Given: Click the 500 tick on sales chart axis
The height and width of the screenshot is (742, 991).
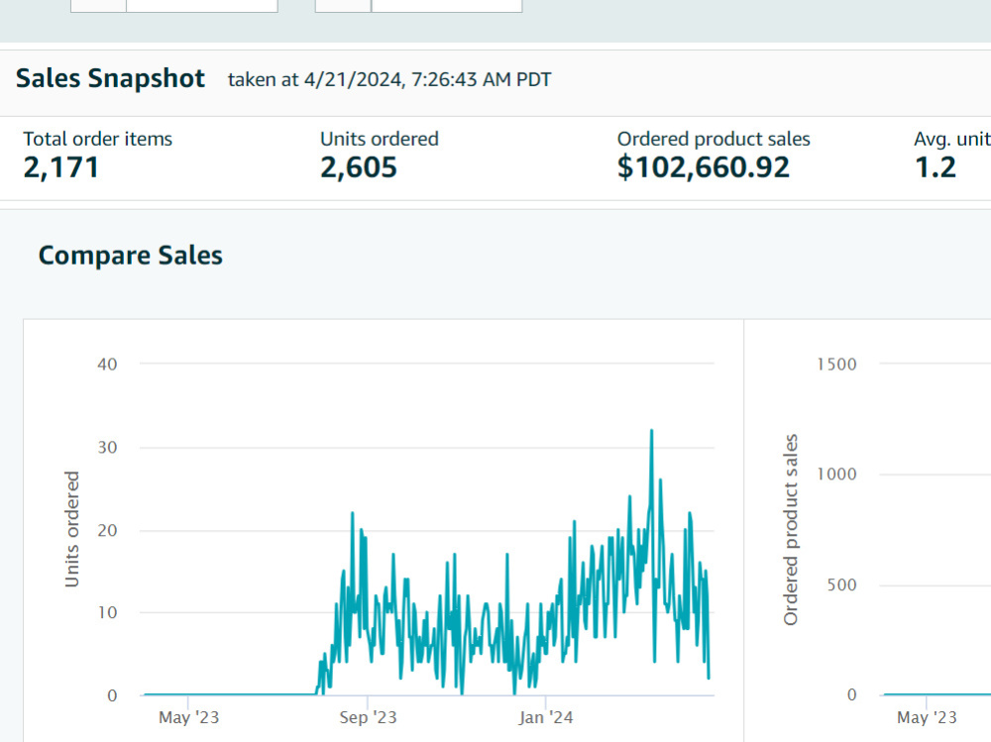Looking at the screenshot, I should [x=841, y=584].
